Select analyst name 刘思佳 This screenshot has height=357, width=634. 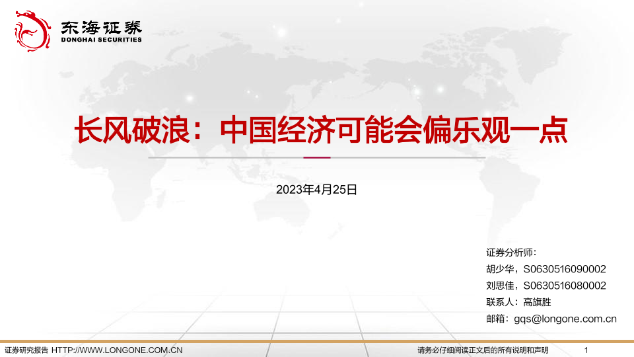point(501,286)
